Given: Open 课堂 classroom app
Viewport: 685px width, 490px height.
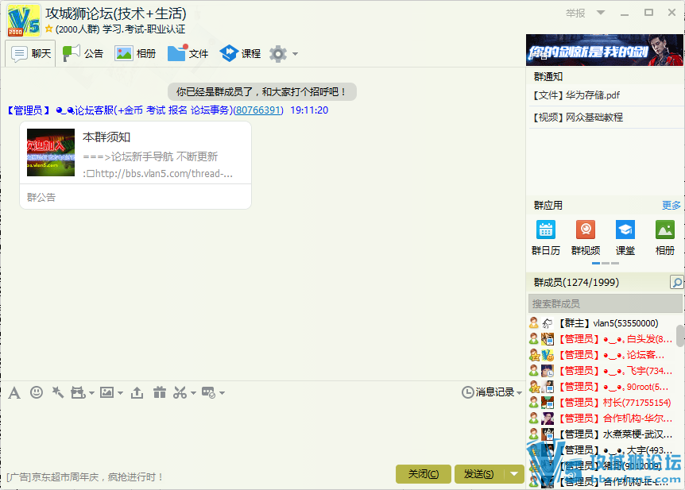Looking at the screenshot, I should 625,237.
